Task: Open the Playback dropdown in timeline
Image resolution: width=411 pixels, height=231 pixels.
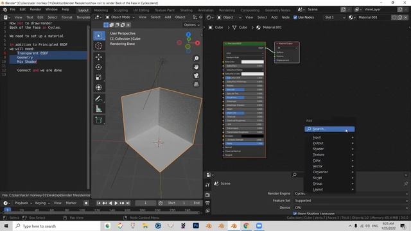Action: click(x=23, y=203)
